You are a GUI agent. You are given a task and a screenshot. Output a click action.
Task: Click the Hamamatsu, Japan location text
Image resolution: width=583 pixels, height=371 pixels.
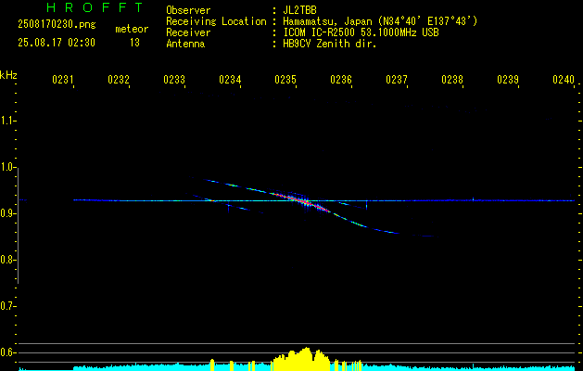380,21
